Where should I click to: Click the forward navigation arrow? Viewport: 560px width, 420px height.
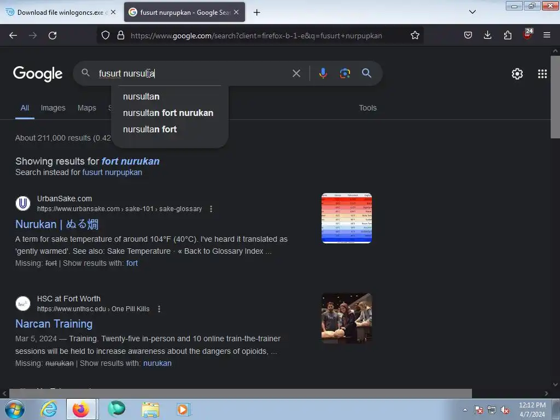33,36
